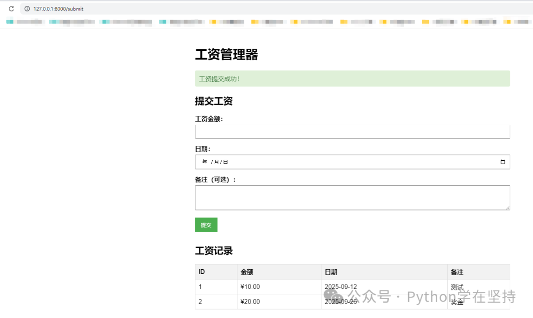Image resolution: width=533 pixels, height=318 pixels.
Task: Click the 备注（可选）field label
Action: (x=216, y=179)
